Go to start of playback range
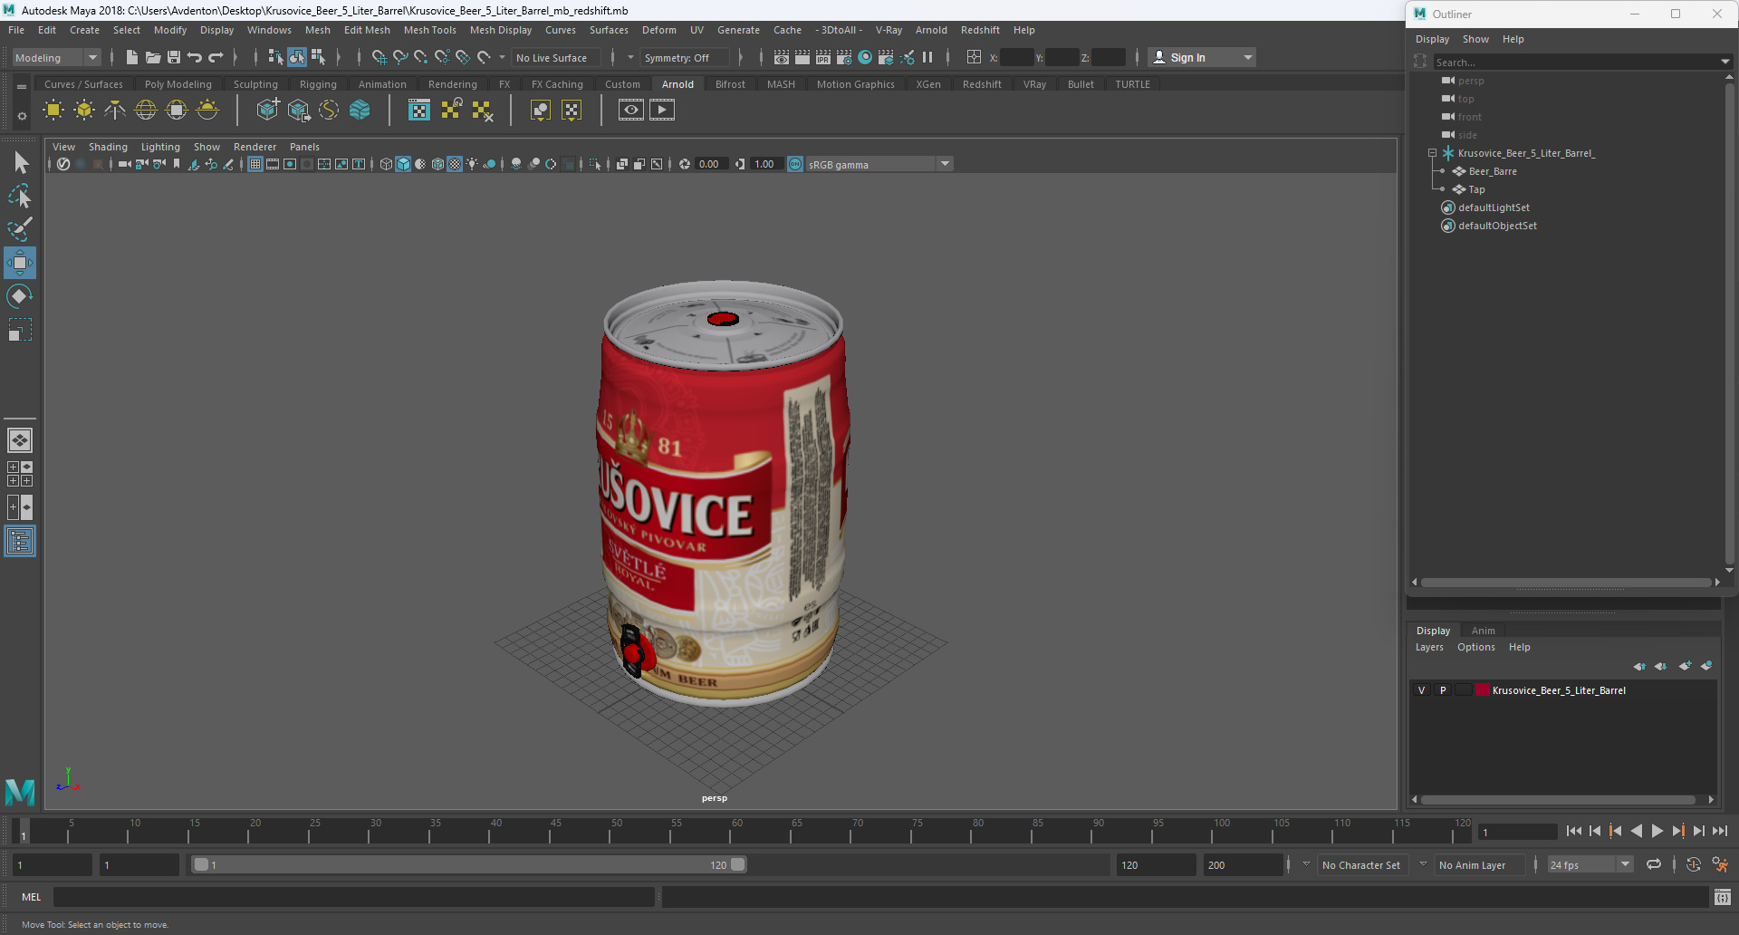The image size is (1739, 935). 1574,831
